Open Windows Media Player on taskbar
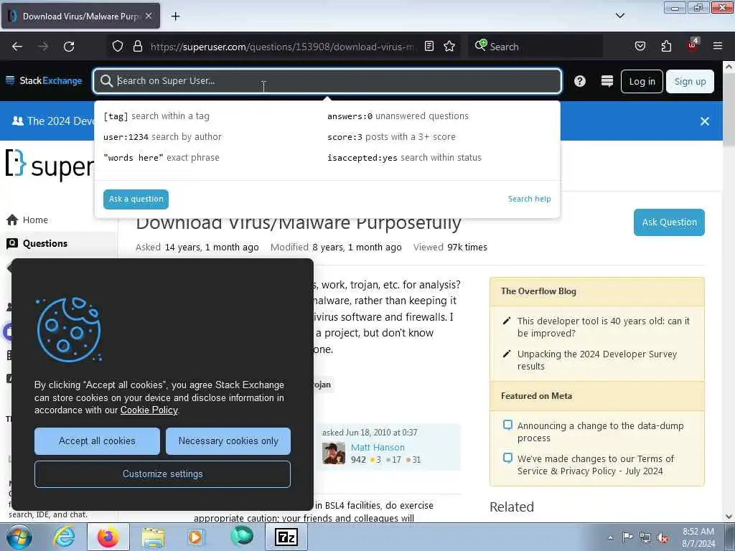Viewport: 735px width, 551px height. [196, 537]
